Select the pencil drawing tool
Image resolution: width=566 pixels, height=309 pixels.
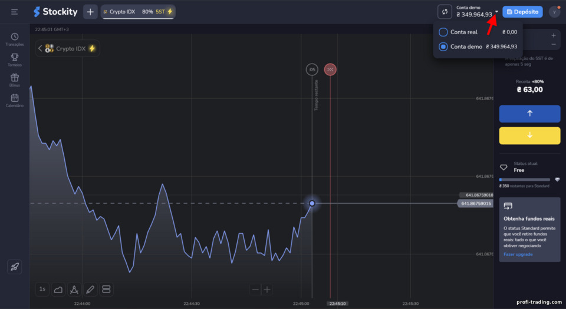coord(90,289)
